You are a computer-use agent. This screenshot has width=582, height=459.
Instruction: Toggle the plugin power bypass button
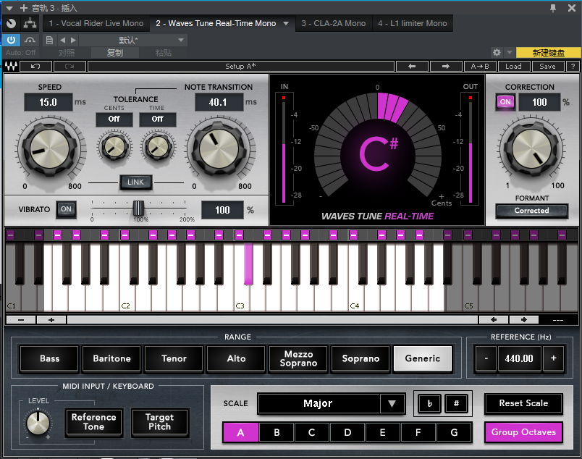click(x=11, y=40)
